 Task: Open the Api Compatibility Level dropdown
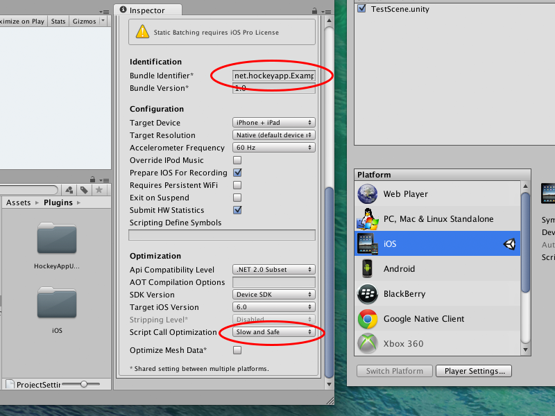[x=273, y=270]
